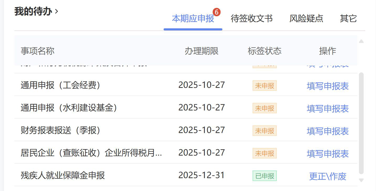Viewport: 376px width, 191px height.
Task: Click 填写申报表 for 居民企业 企业所得税 row
Action: (x=327, y=154)
